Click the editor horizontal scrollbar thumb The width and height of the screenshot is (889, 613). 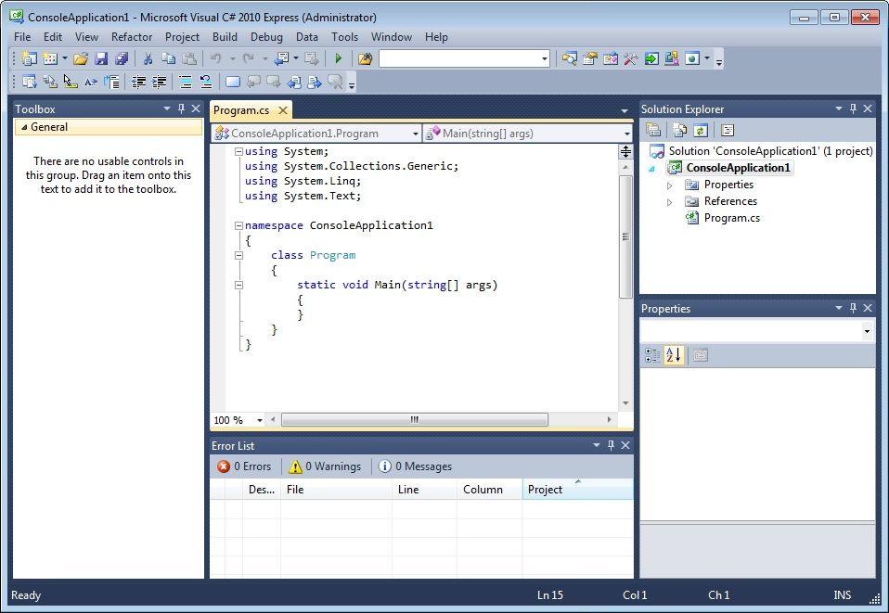(x=415, y=420)
